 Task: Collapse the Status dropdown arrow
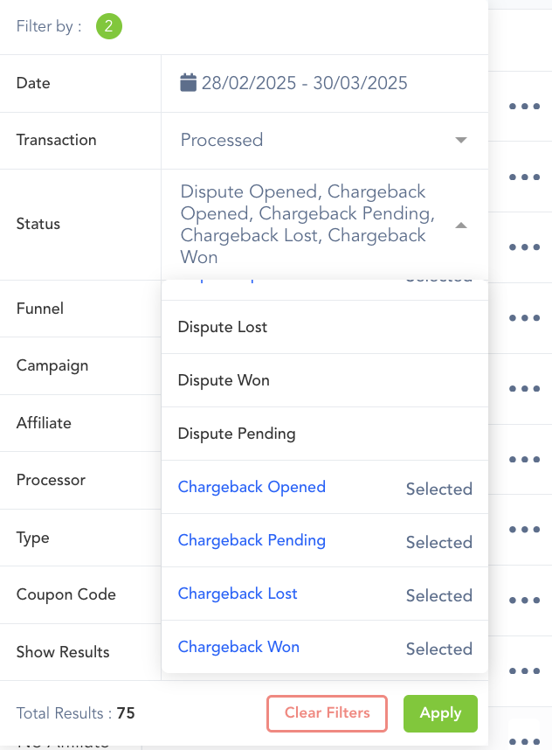tap(461, 226)
